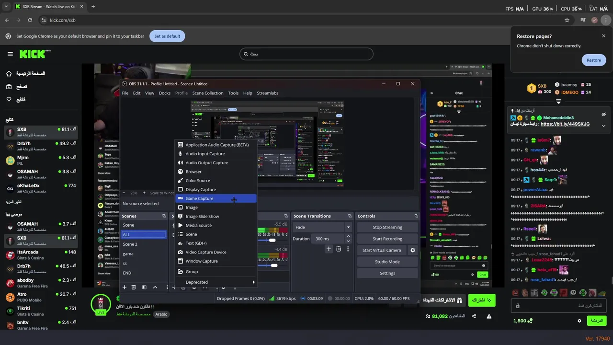Collapse chat leaderboard with the chevron
613x345 pixels.
pyautogui.click(x=558, y=102)
